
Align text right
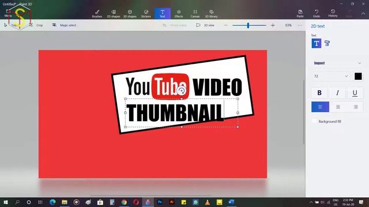coord(355,107)
